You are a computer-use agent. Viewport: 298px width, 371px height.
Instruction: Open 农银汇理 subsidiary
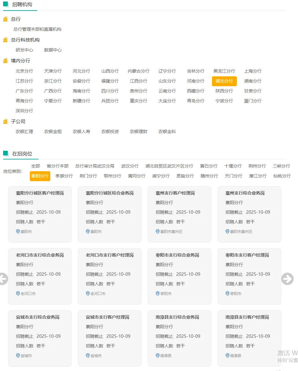[x=25, y=132]
